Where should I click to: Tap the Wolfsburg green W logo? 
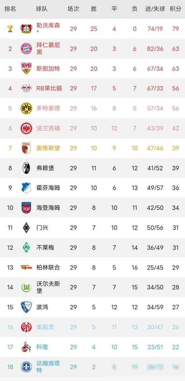(27, 287)
